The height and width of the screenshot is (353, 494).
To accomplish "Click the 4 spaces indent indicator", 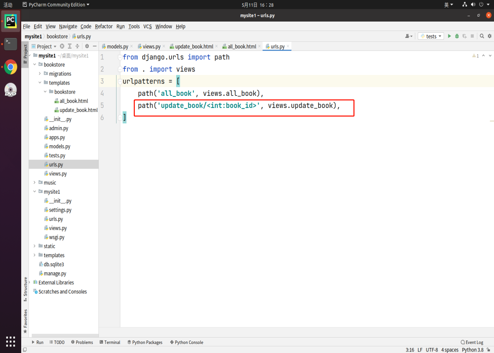I will coord(450,350).
